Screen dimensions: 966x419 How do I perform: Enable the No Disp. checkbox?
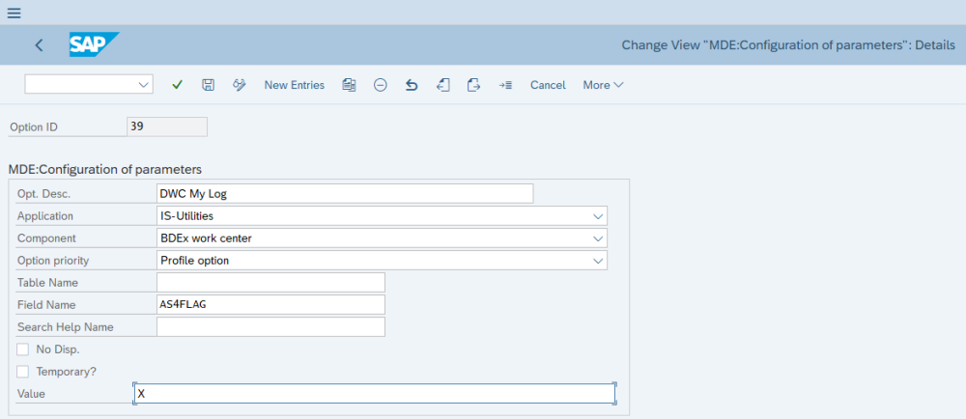[23, 349]
